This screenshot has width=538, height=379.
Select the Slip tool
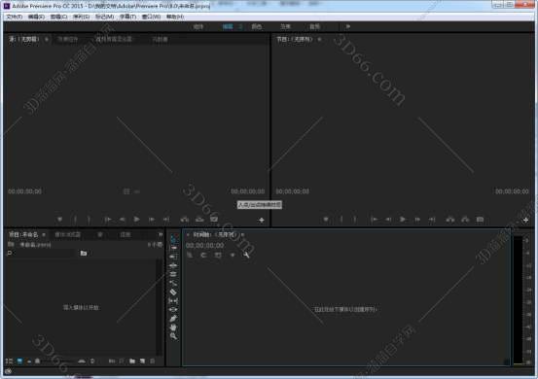coord(174,301)
